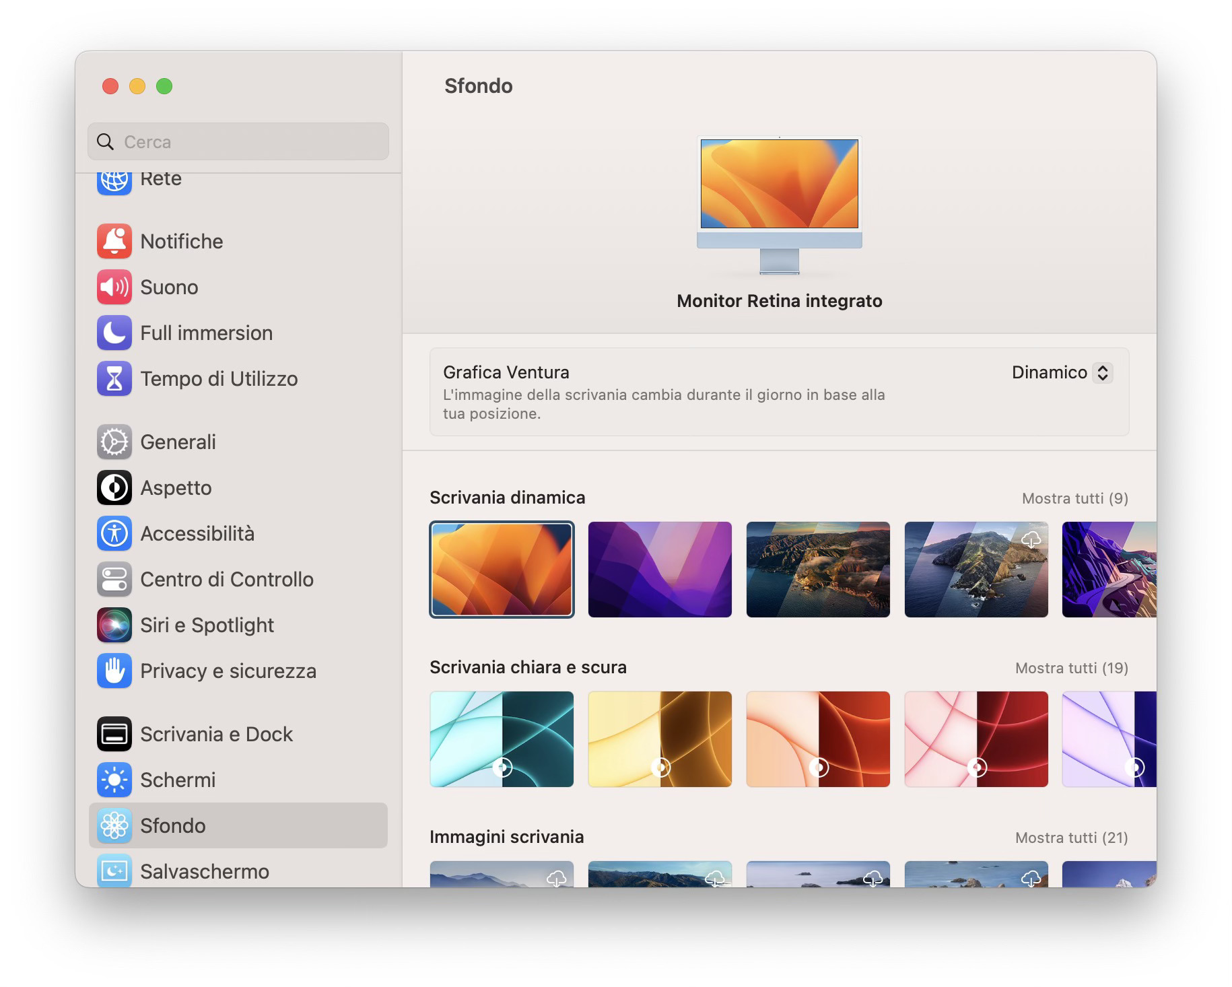Click the Generali gear icon
This screenshot has height=987, width=1232.
click(x=114, y=442)
